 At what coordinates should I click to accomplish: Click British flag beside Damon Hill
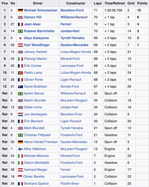(x=21, y=17)
